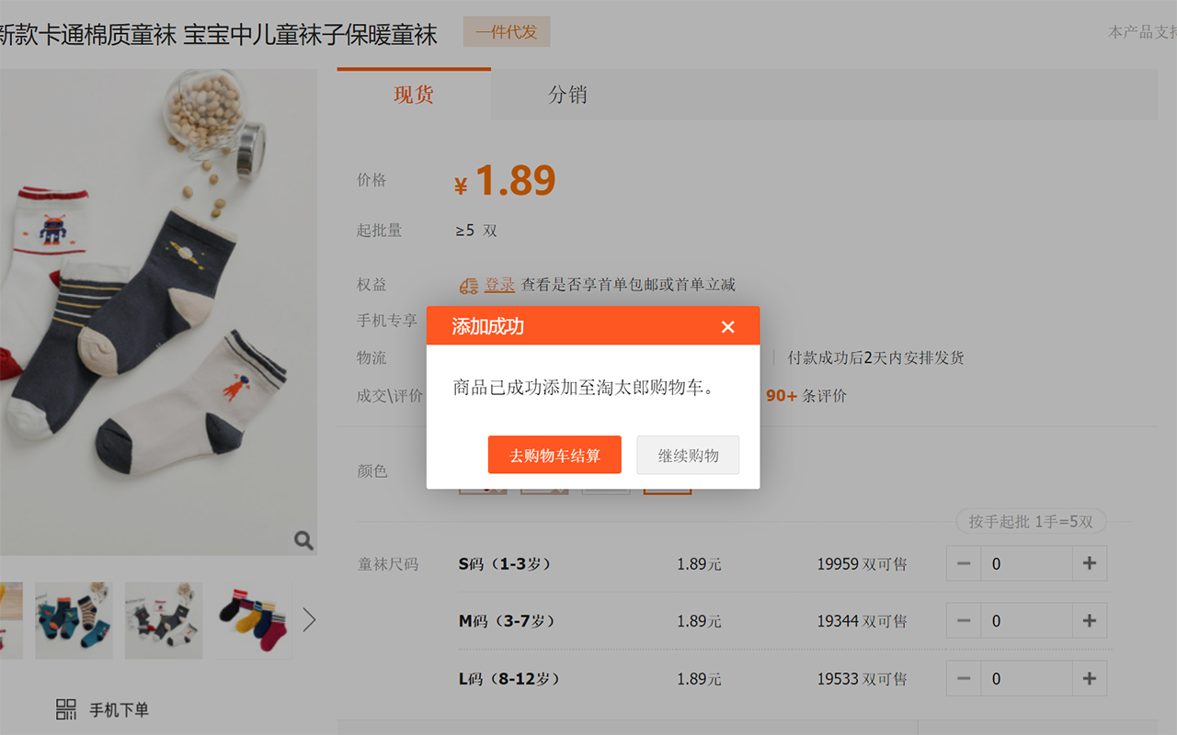Screen dimensions: 1177x735
Task: Close the 添加成功 dialog with X
Action: (x=728, y=327)
